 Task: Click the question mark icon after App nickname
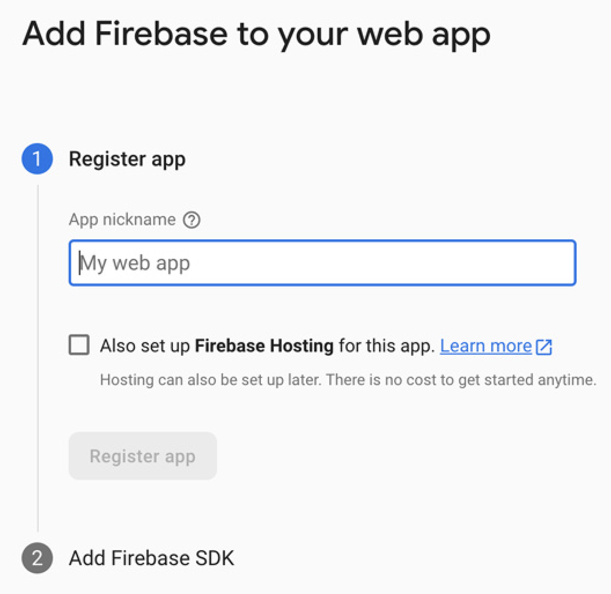(x=192, y=220)
